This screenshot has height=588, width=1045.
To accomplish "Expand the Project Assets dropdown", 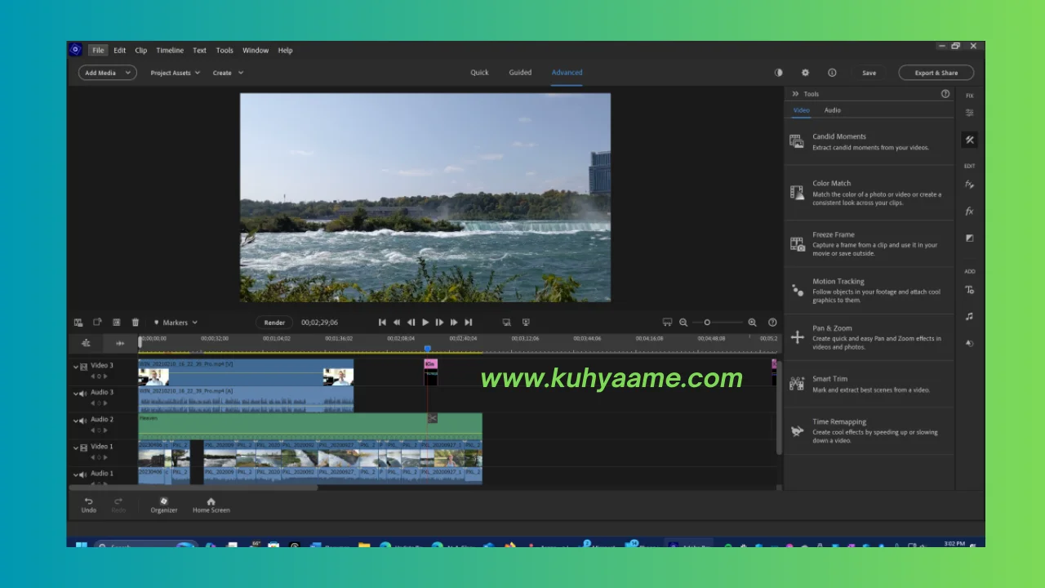I will (175, 73).
